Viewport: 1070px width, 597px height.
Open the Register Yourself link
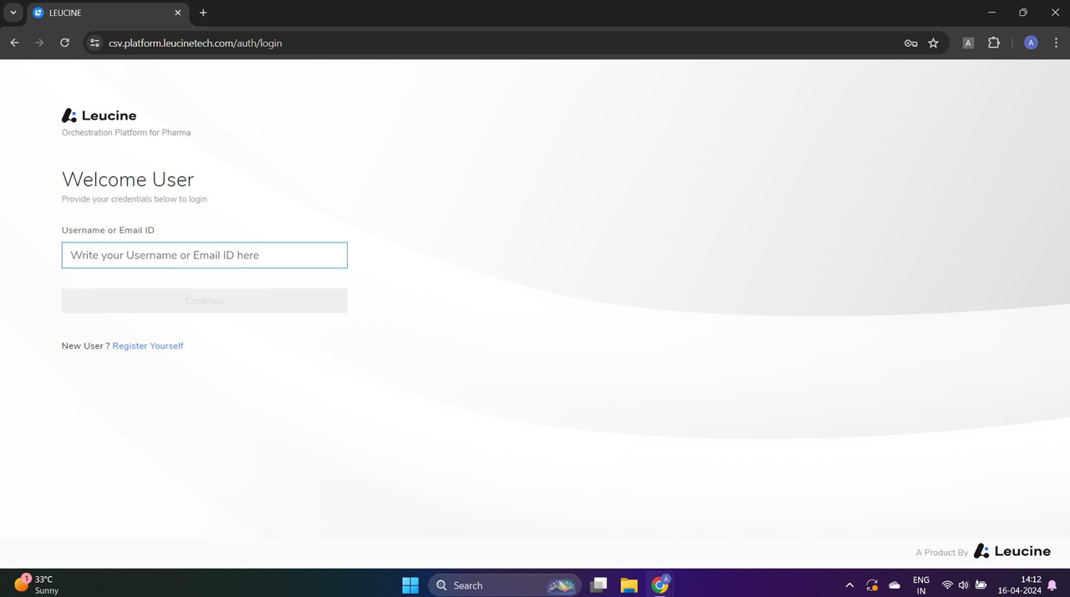click(147, 345)
